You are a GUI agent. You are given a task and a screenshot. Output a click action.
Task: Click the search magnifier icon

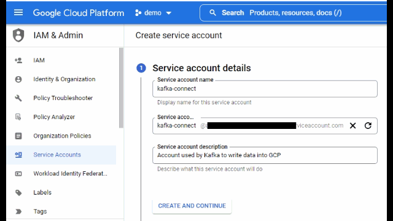point(212,13)
